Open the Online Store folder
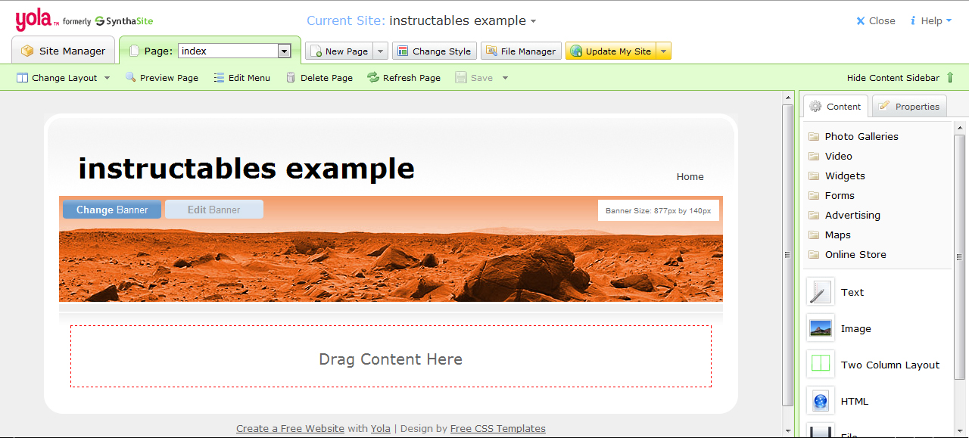 (x=856, y=254)
